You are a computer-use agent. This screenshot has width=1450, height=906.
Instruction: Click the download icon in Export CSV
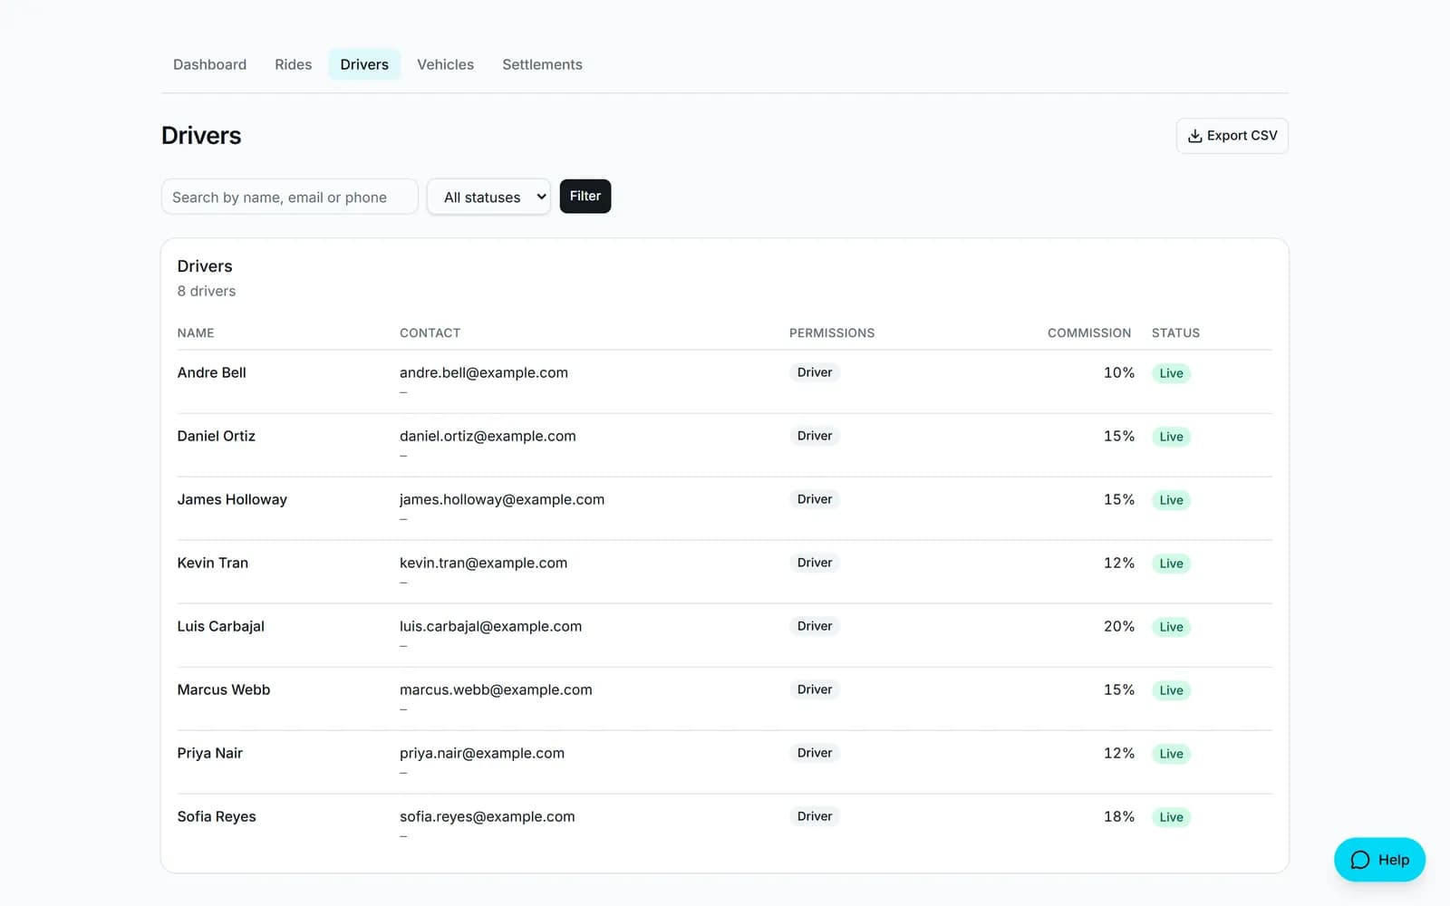tap(1194, 136)
